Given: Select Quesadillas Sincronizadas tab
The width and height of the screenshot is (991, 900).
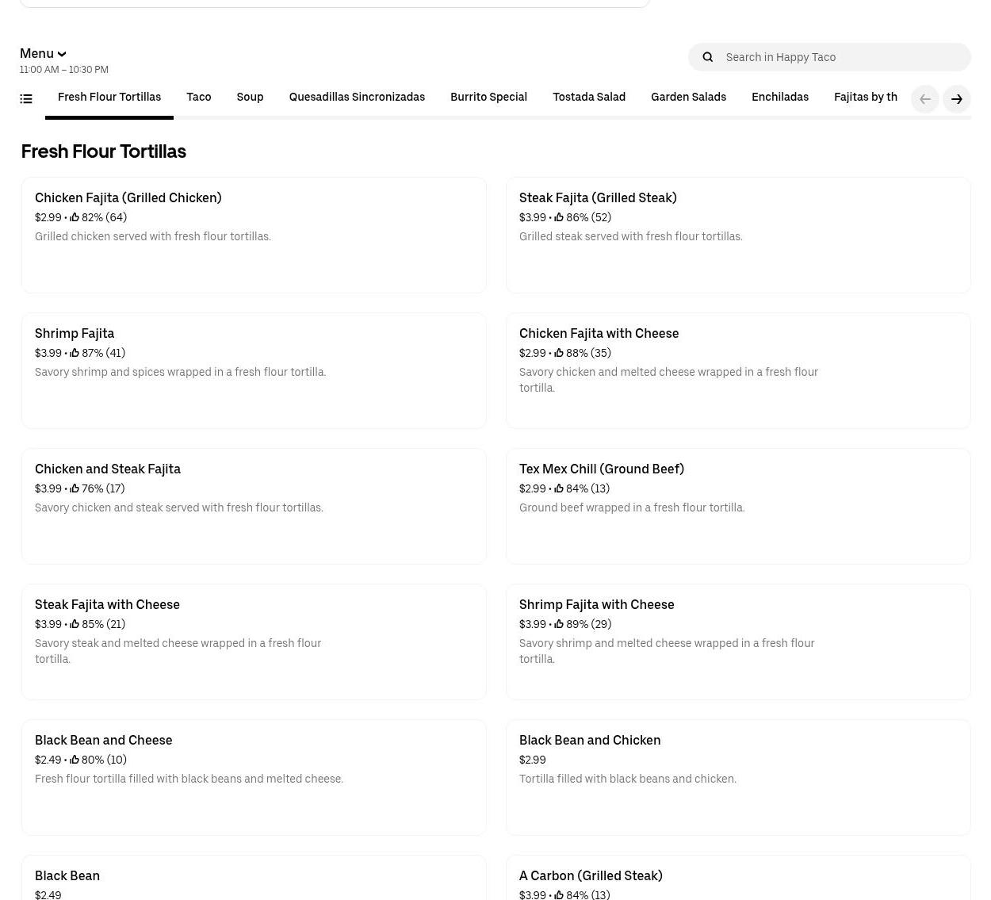Looking at the screenshot, I should (x=357, y=98).
